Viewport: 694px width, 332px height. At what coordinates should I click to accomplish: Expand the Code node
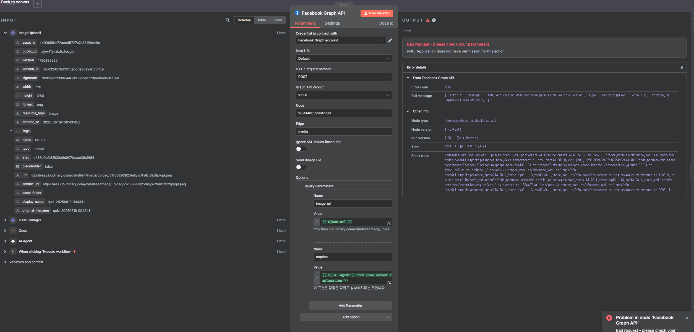[5, 231]
